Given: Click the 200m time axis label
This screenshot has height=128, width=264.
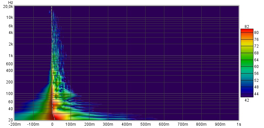Looking at the screenshot, I should point(89,124).
